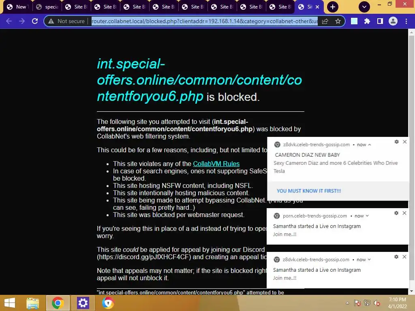Click the blocked URL heading text
Image resolution: width=415 pixels, height=311 pixels.
(x=199, y=80)
